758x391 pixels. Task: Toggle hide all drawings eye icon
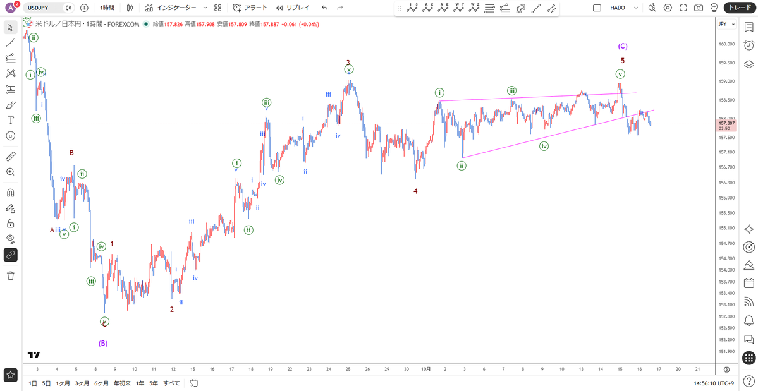(x=11, y=239)
